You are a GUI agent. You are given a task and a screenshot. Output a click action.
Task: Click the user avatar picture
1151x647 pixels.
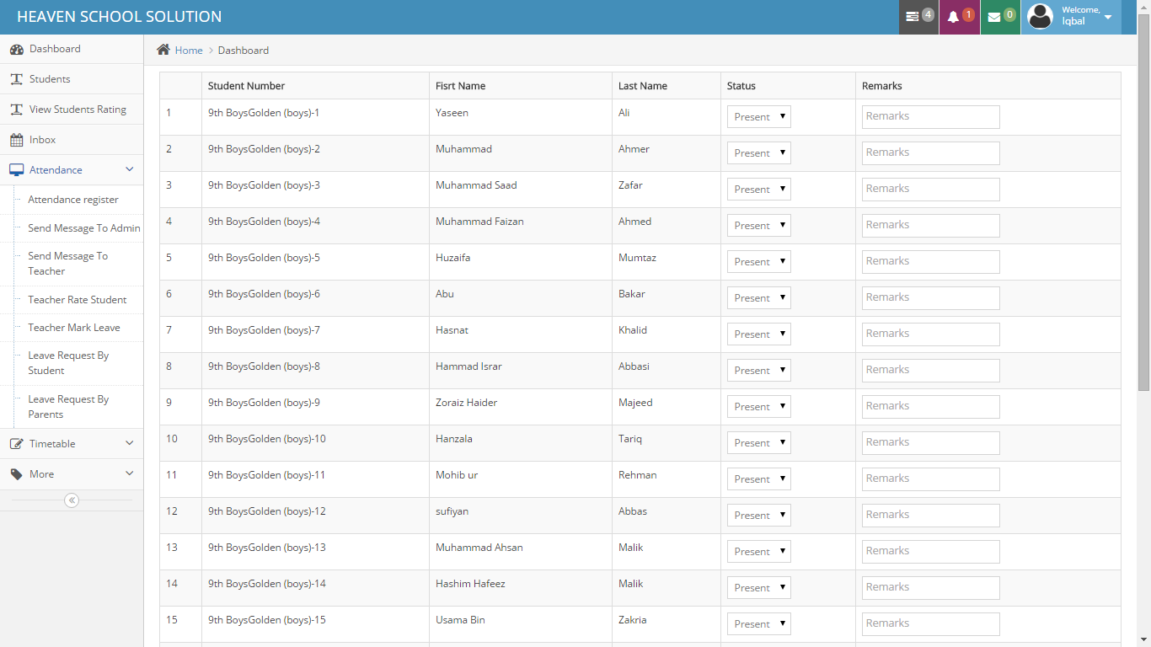(x=1041, y=17)
